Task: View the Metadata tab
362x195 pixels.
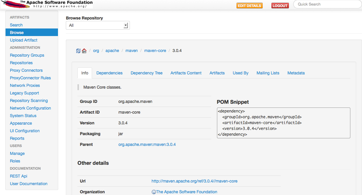Action: click(296, 73)
